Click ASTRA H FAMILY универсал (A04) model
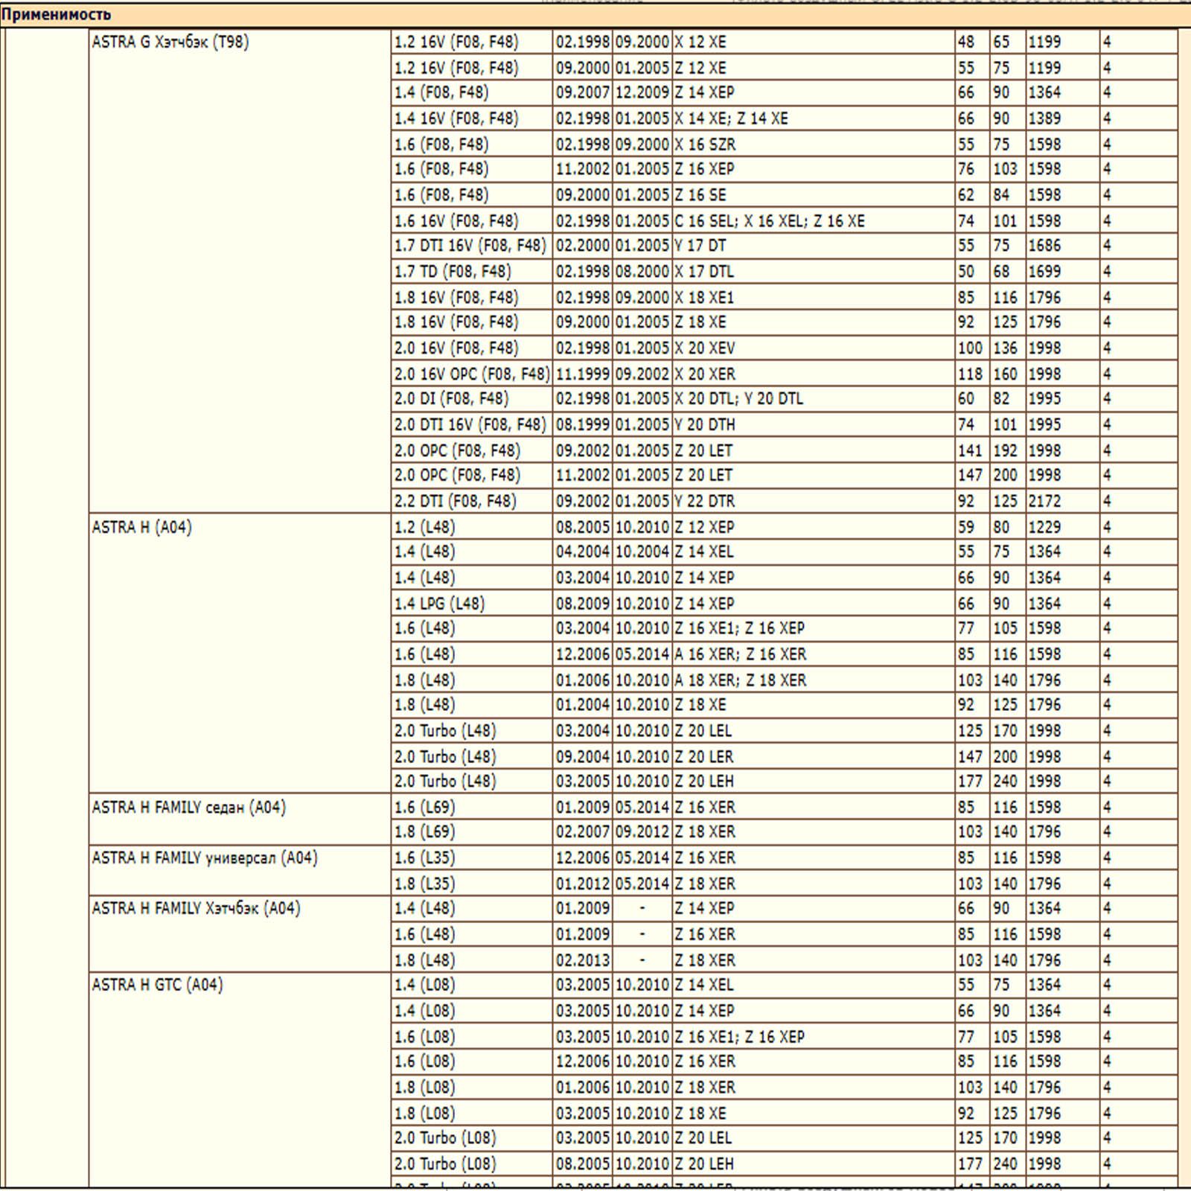The width and height of the screenshot is (1191, 1191). pyautogui.click(x=205, y=858)
